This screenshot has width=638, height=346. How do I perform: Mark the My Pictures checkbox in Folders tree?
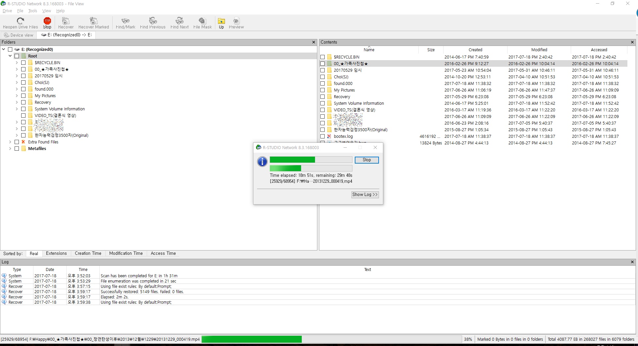24,96
